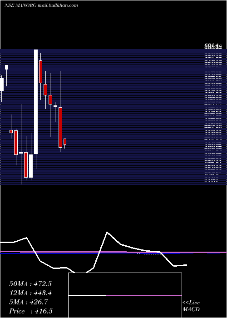
Task: Click the 'NSE MANORG mail.bullkhan.com' header text
Action: pyautogui.click(x=41, y=5)
